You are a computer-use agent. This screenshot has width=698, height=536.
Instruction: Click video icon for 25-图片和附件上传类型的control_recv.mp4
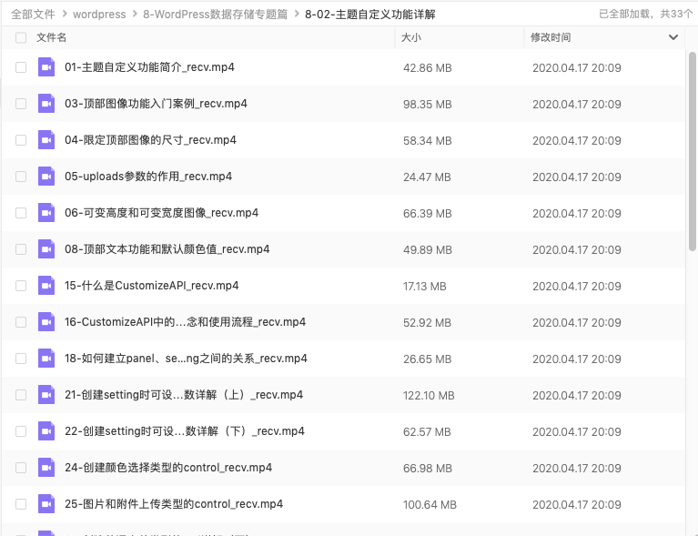46,504
